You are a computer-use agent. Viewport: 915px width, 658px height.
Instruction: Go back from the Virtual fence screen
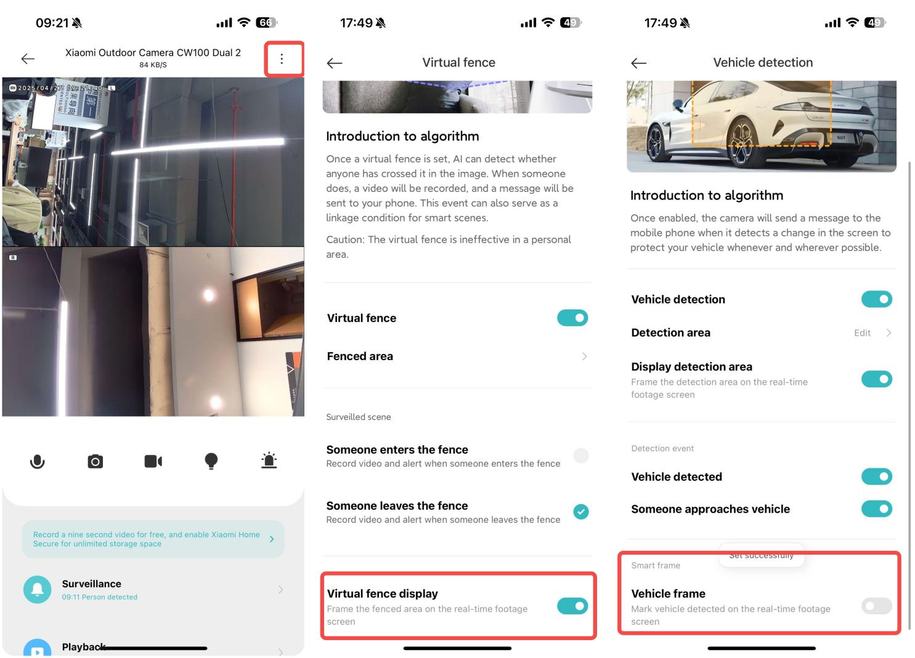tap(335, 63)
